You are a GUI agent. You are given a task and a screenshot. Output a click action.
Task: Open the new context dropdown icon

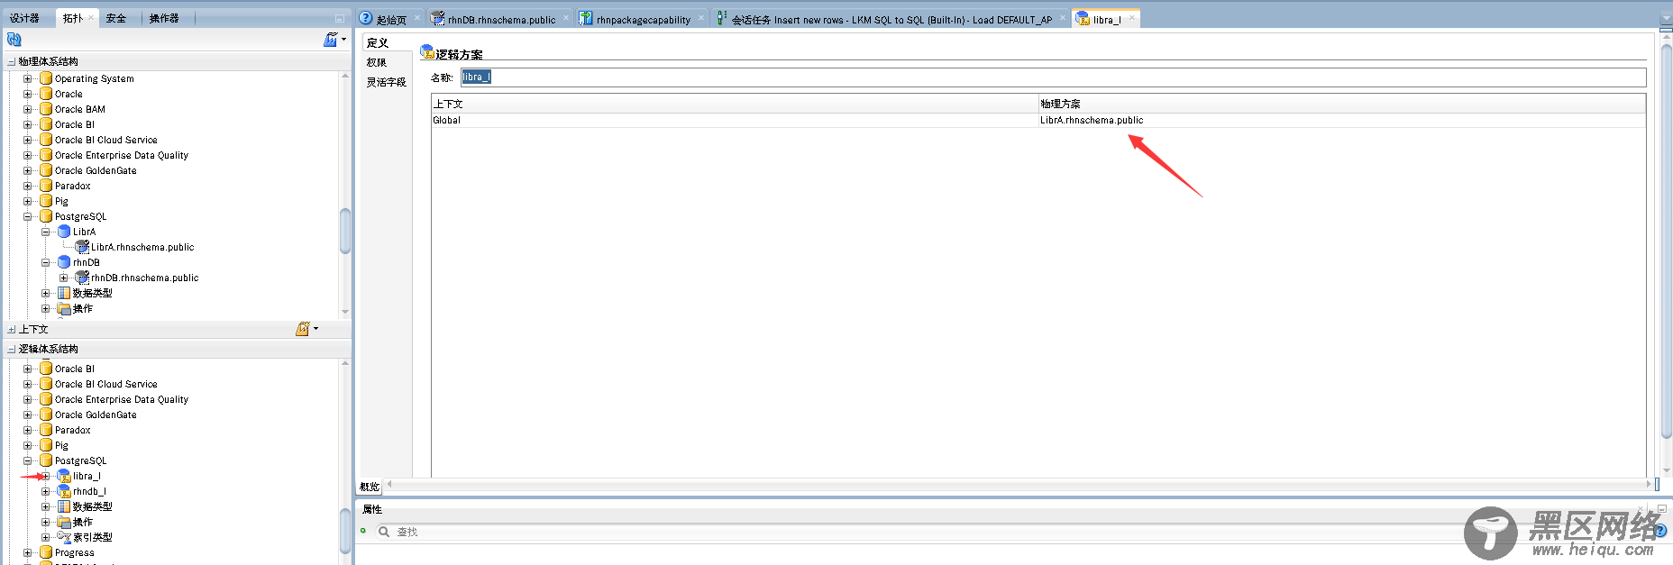307,329
